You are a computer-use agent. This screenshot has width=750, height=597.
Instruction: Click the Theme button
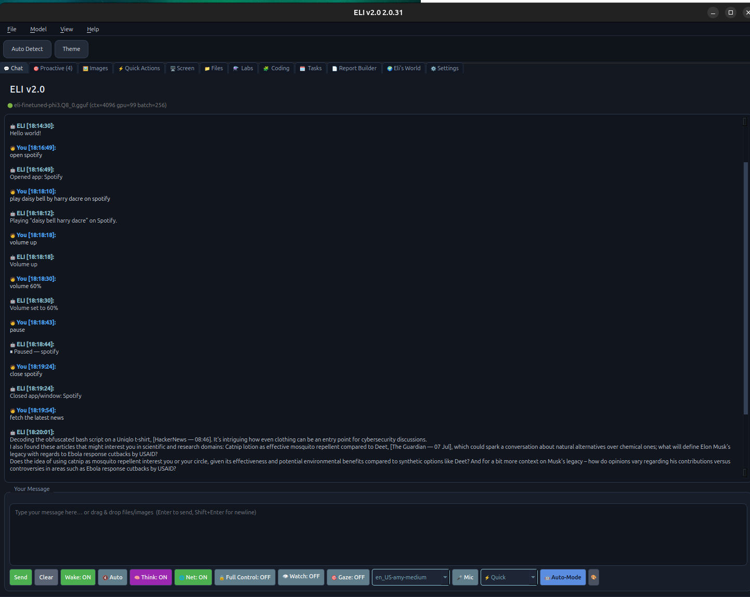pos(71,49)
